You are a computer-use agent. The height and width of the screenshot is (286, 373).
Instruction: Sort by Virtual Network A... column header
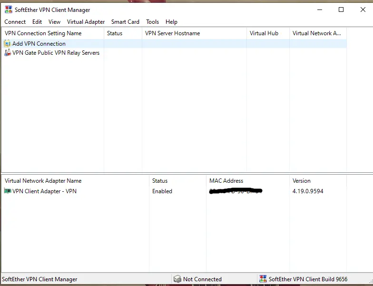(x=318, y=33)
